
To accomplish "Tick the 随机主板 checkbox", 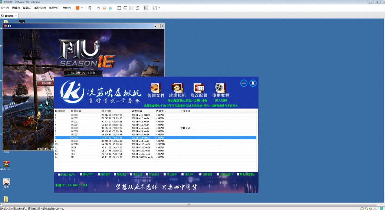I will (x=147, y=174).
